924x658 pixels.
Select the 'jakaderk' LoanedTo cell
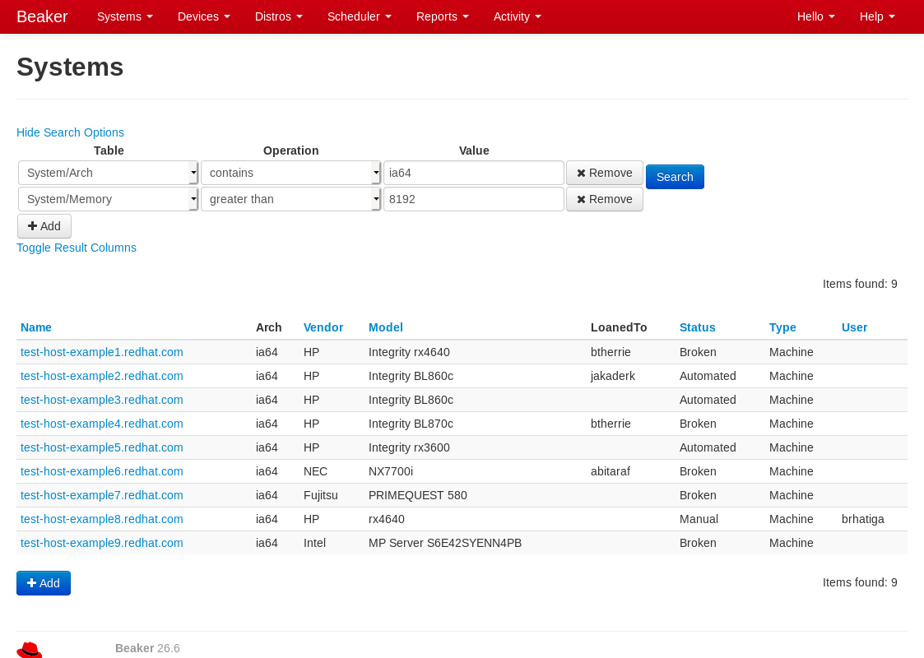(x=613, y=376)
